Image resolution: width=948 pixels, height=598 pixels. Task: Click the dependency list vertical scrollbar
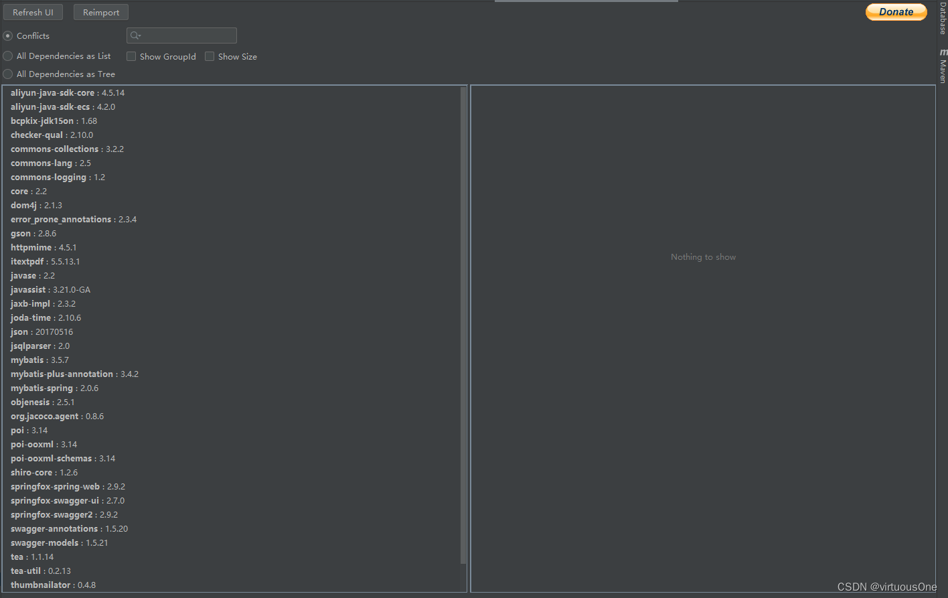pos(463,325)
